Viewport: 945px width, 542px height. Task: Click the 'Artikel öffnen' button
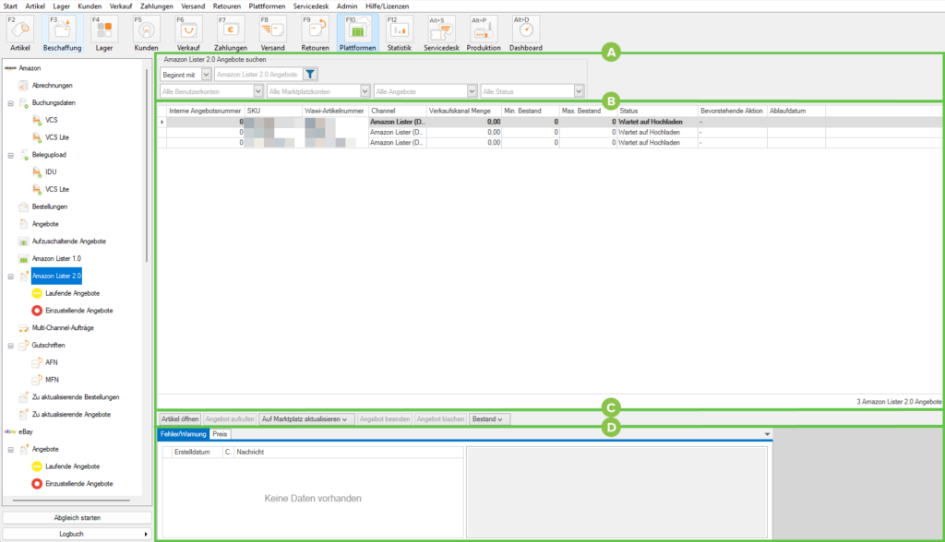pos(179,419)
